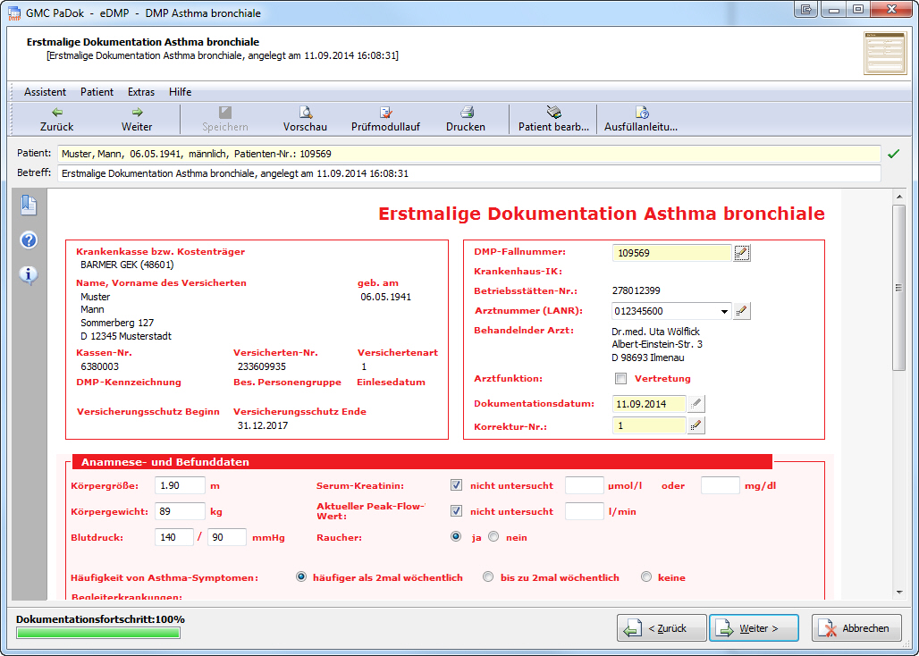The image size is (919, 656).
Task: Click the Dokumentationsdatum field
Action: pos(649,404)
